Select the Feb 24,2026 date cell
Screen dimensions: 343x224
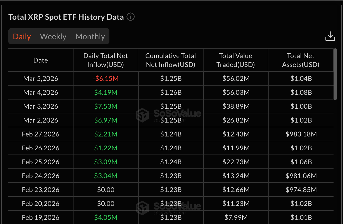41,176
